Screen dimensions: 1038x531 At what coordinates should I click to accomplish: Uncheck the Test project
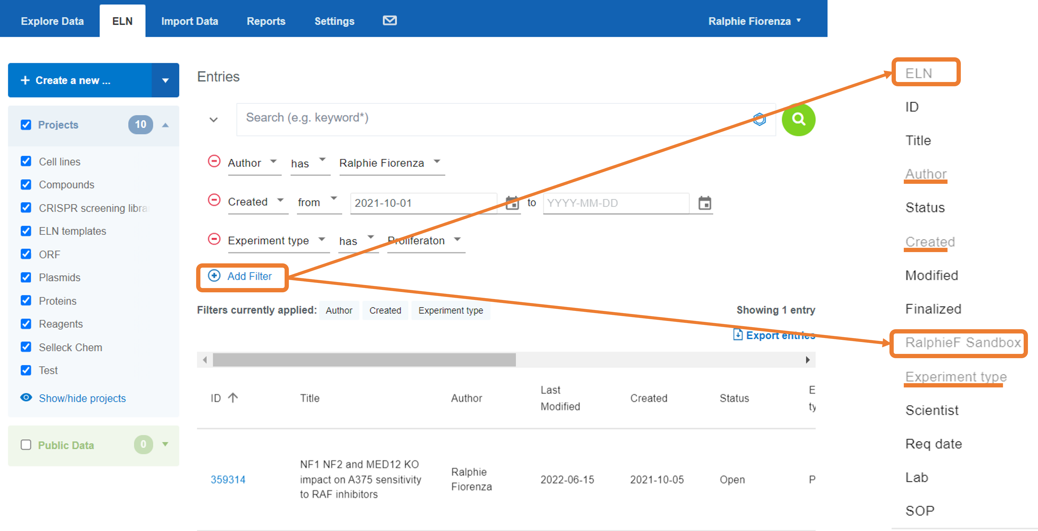tap(26, 370)
